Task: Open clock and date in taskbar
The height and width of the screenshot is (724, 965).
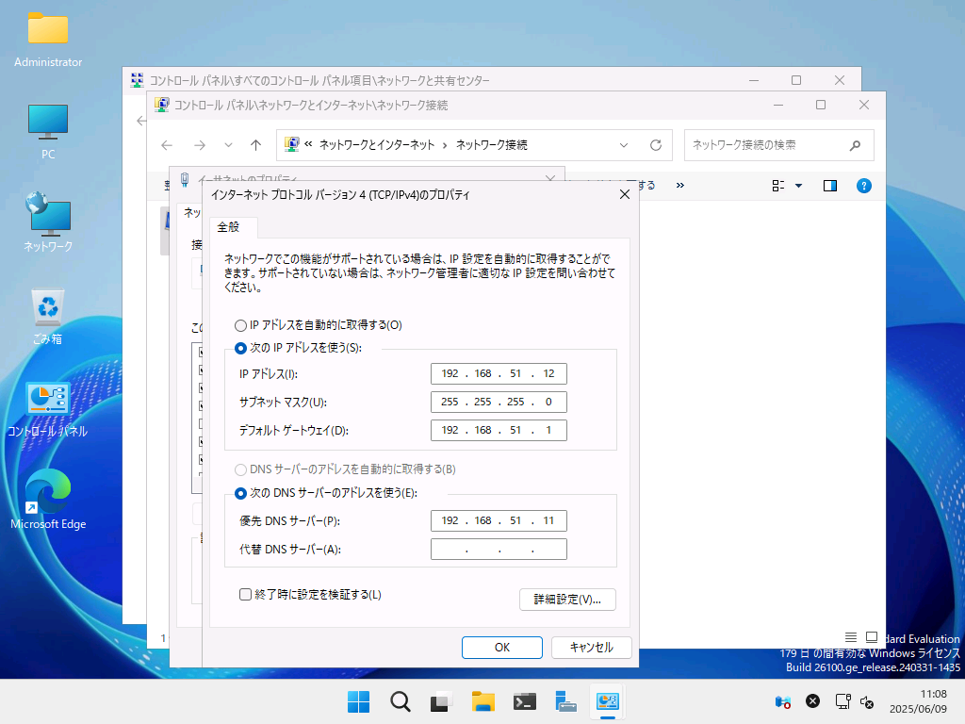Action: (x=918, y=701)
